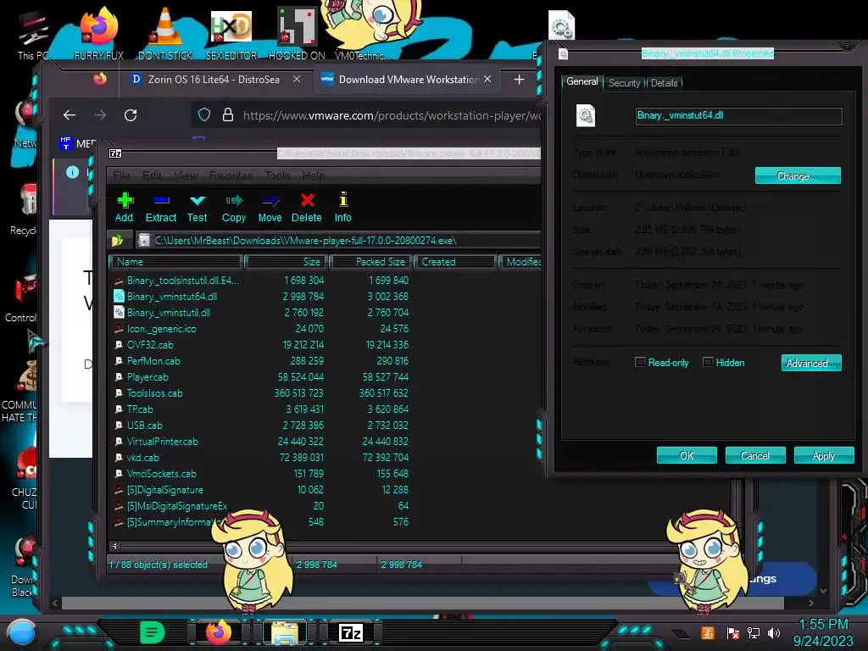Sort by the Packed Size column header

[371, 262]
